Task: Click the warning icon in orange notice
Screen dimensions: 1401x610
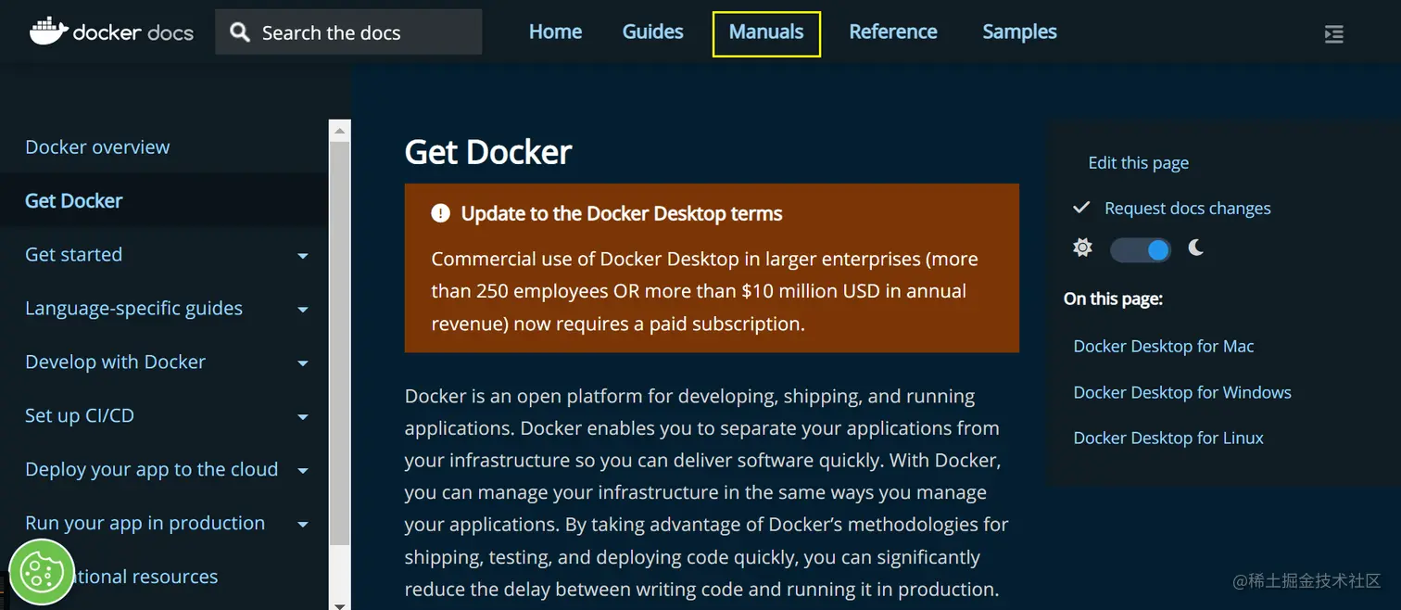Action: (440, 214)
